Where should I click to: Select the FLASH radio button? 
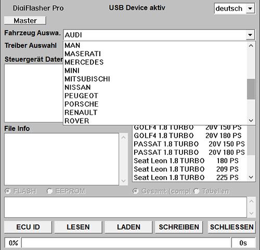click(8, 191)
